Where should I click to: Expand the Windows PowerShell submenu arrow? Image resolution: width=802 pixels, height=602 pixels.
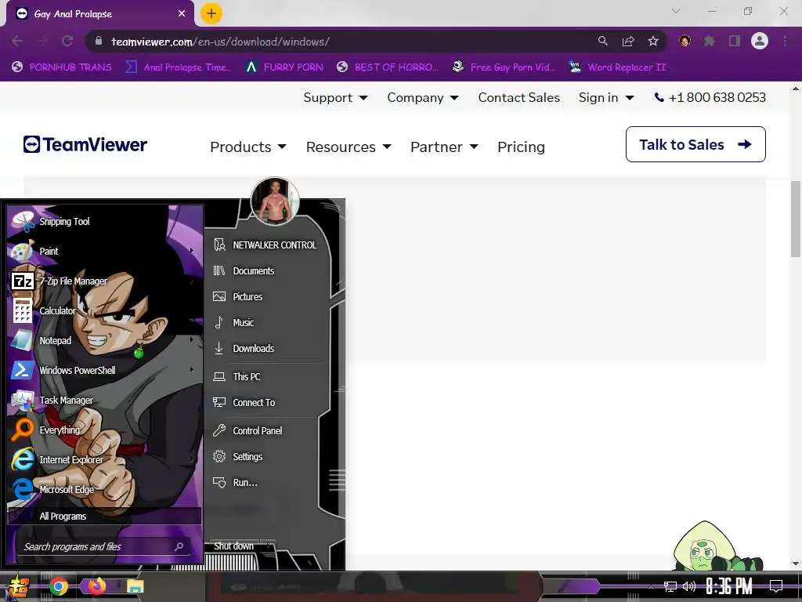pyautogui.click(x=192, y=369)
